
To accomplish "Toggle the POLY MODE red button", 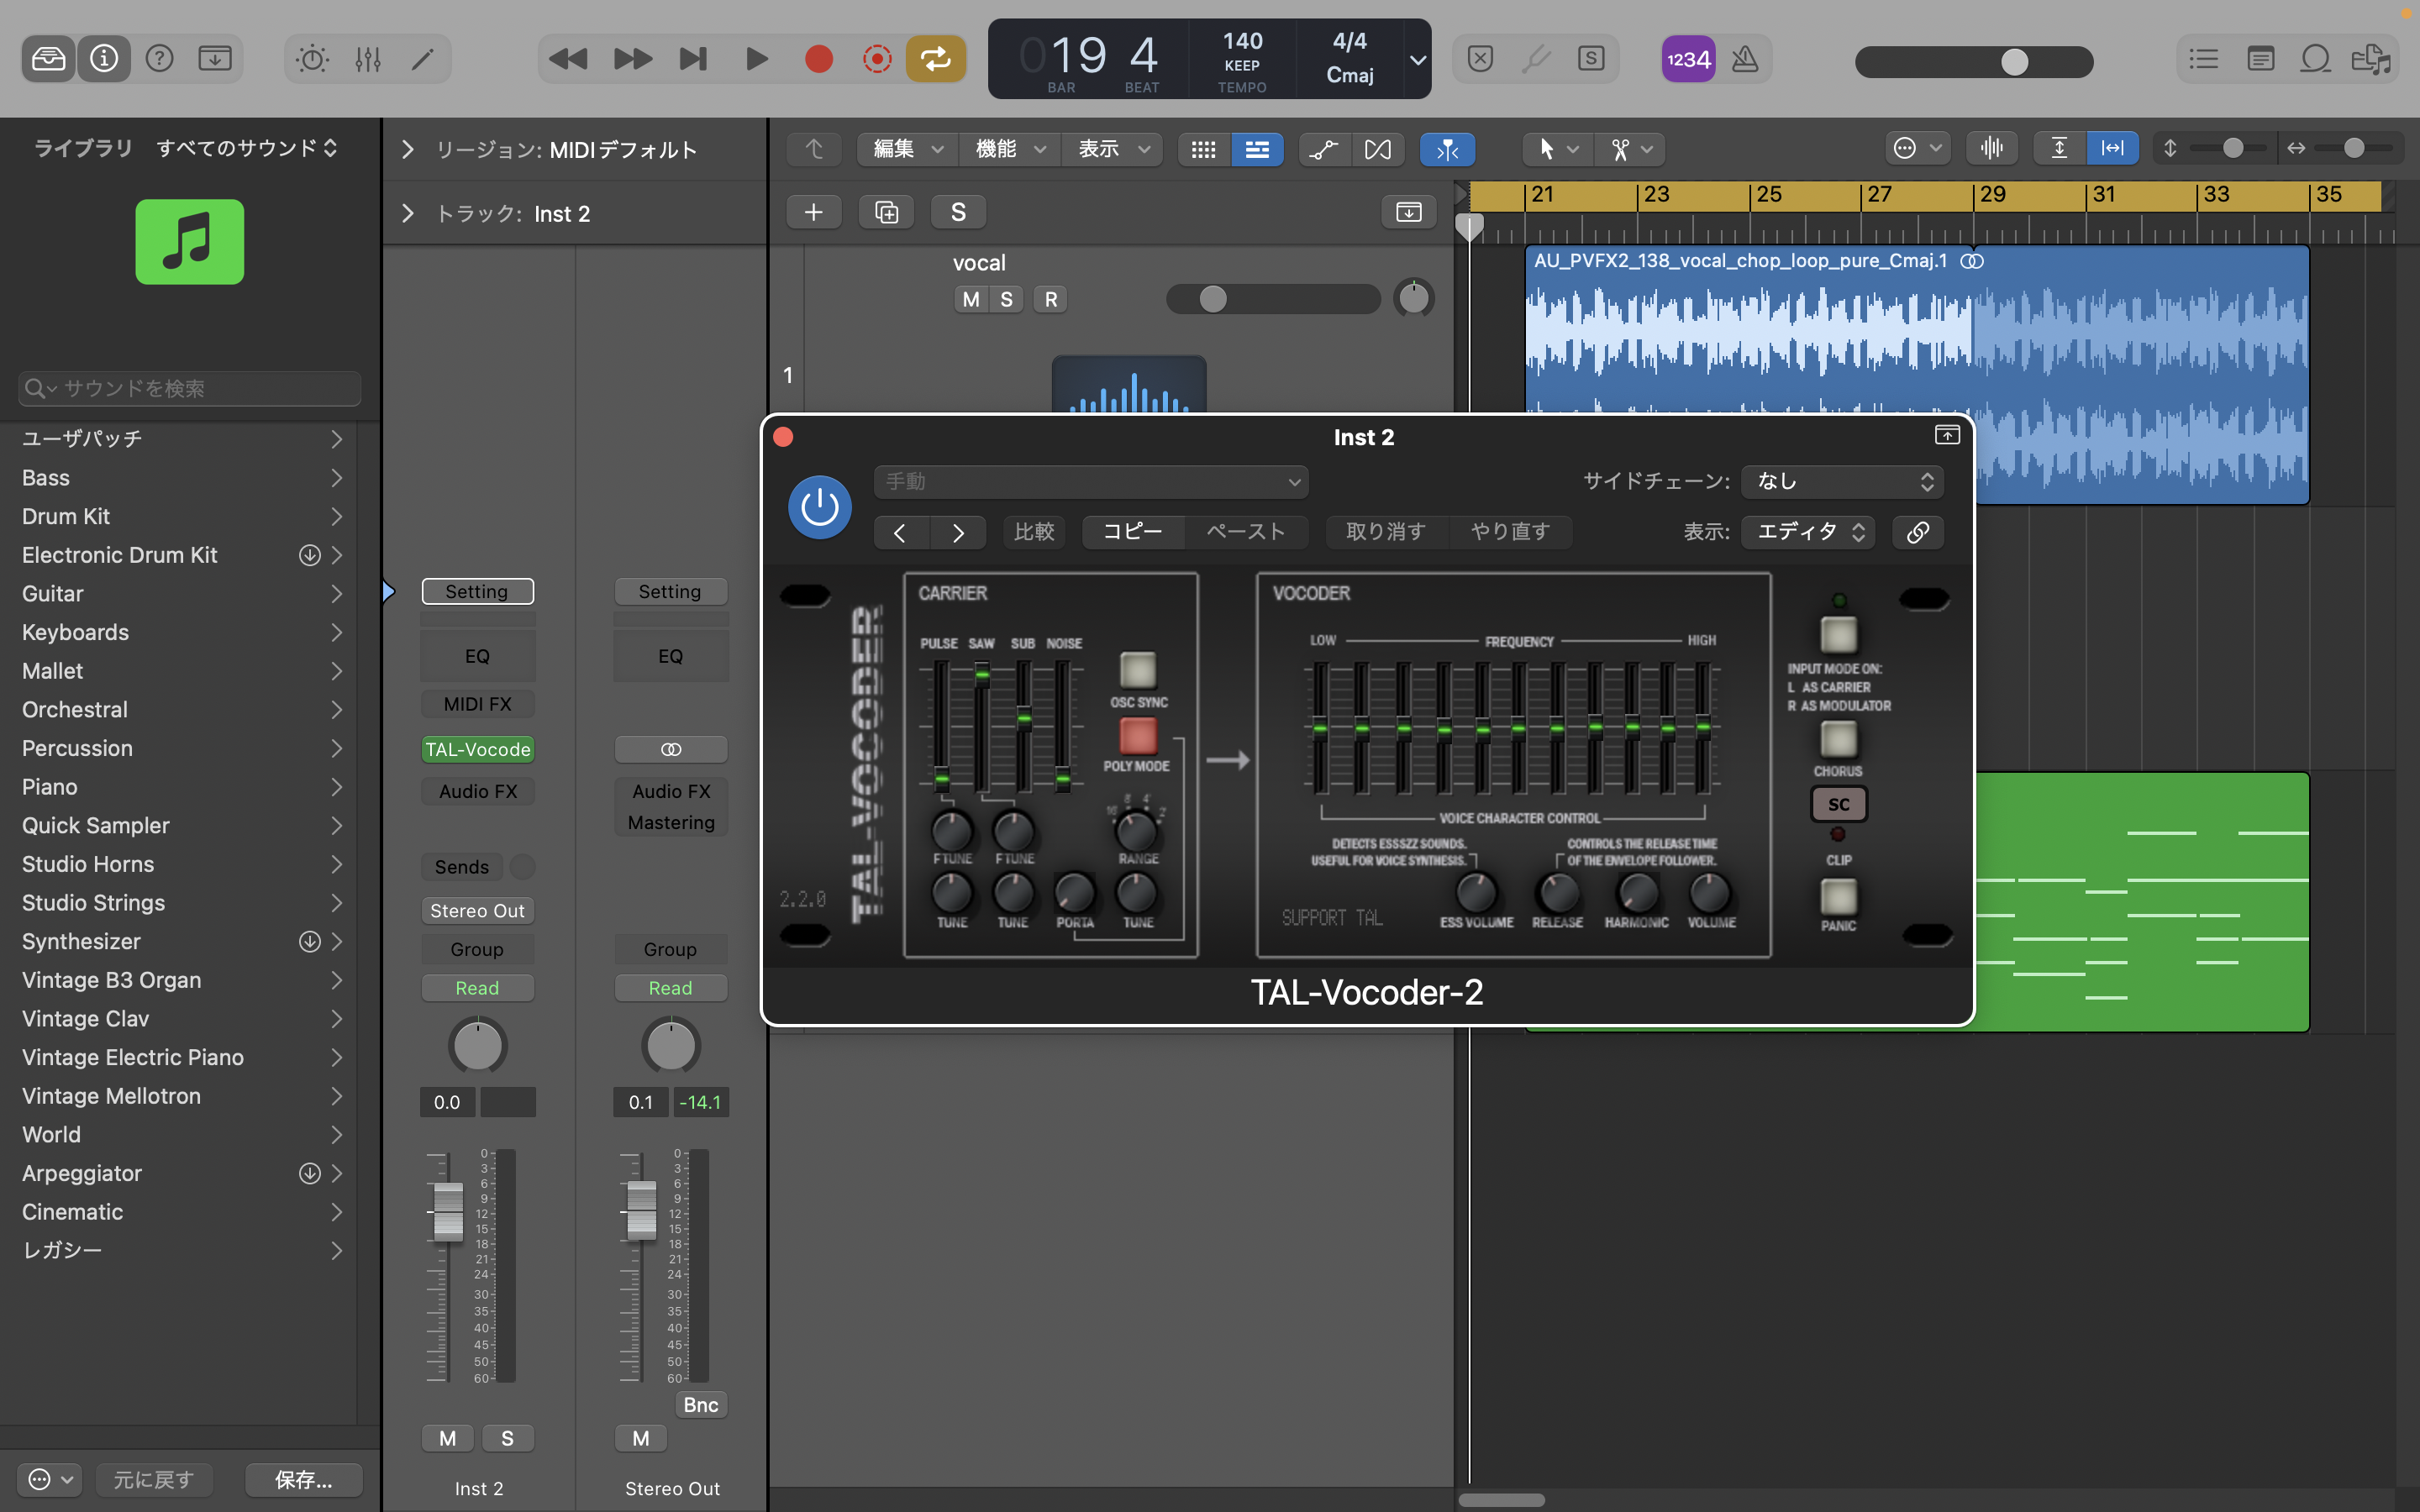I will click(1137, 735).
